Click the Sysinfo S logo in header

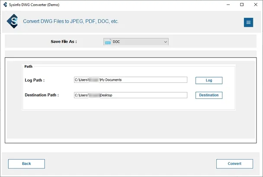coord(13,22)
